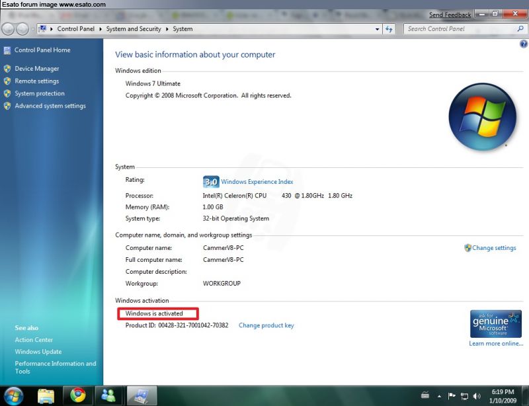Viewport: 529px width, 406px height.
Task: Click the Device Manager shield icon
Action: pyautogui.click(x=7, y=69)
